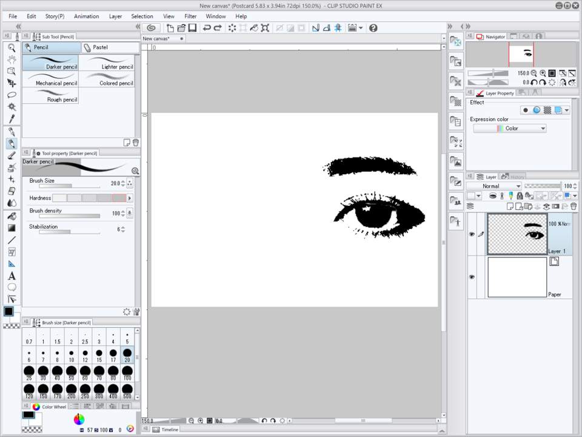
Task: Open the Brush Size stepper arrows
Action: tap(123, 183)
